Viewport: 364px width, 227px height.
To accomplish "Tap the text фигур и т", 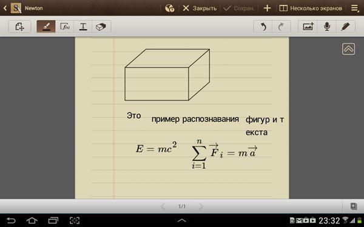I will 265,120.
